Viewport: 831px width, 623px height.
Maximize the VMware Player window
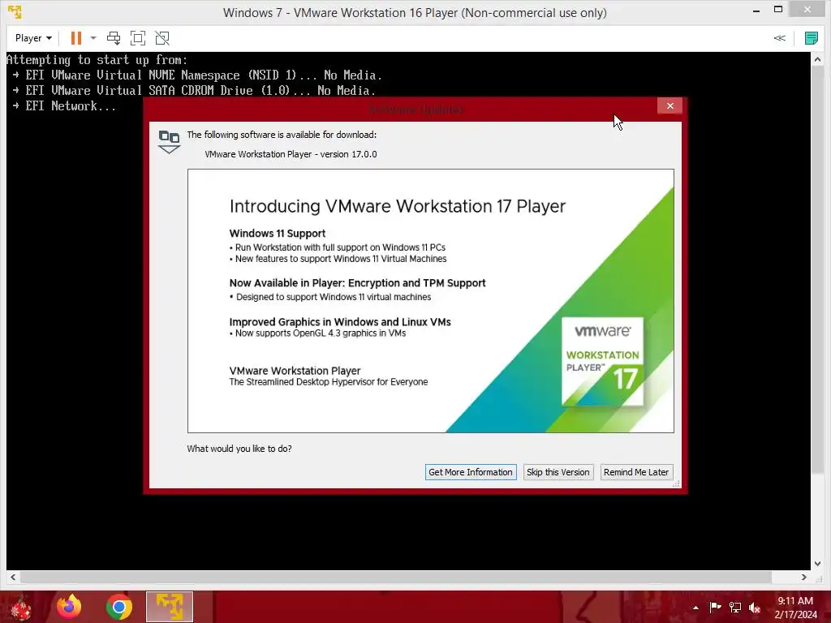pyautogui.click(x=778, y=10)
